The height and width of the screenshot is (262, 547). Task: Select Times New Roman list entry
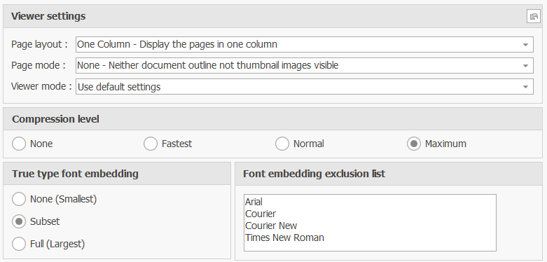(284, 237)
